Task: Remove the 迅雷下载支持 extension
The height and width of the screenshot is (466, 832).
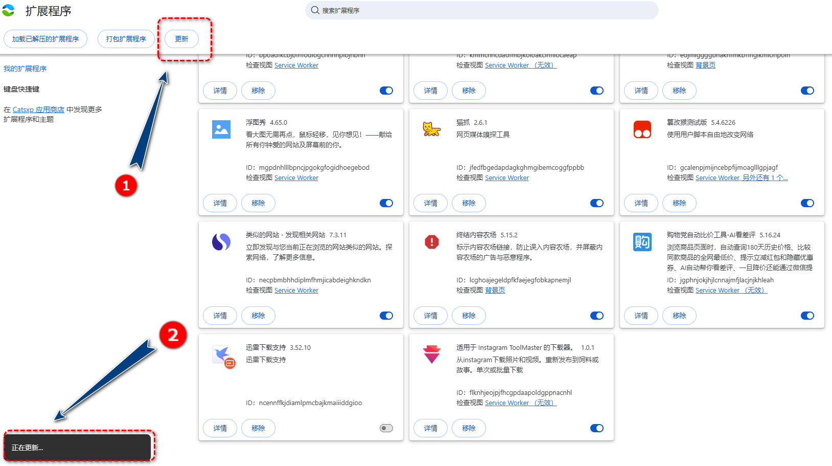Action: (x=258, y=428)
